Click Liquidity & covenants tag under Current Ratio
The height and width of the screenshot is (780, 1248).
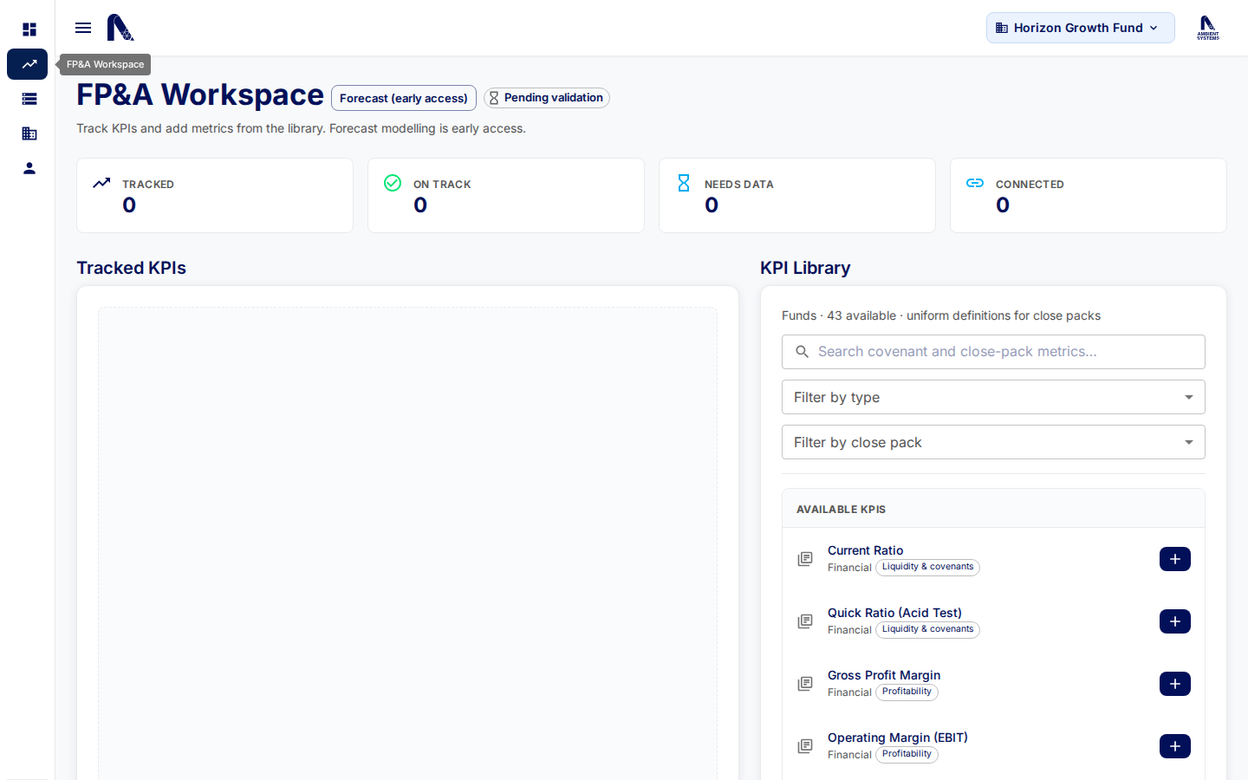(x=927, y=568)
